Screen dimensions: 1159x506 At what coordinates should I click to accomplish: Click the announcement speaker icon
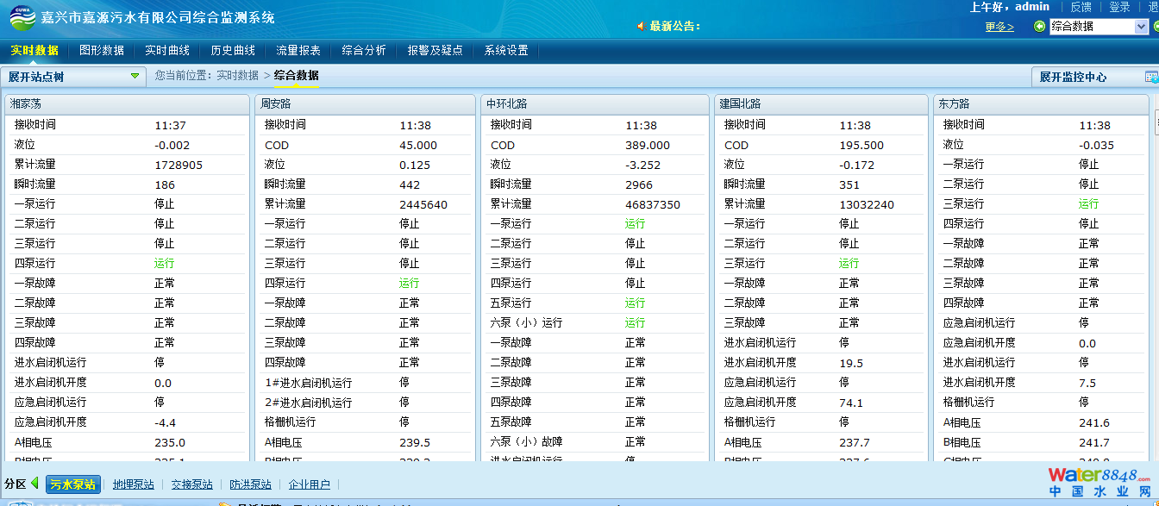click(640, 26)
